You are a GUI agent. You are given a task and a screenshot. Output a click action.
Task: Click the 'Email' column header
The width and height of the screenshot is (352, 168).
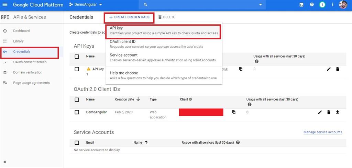pos(90,143)
